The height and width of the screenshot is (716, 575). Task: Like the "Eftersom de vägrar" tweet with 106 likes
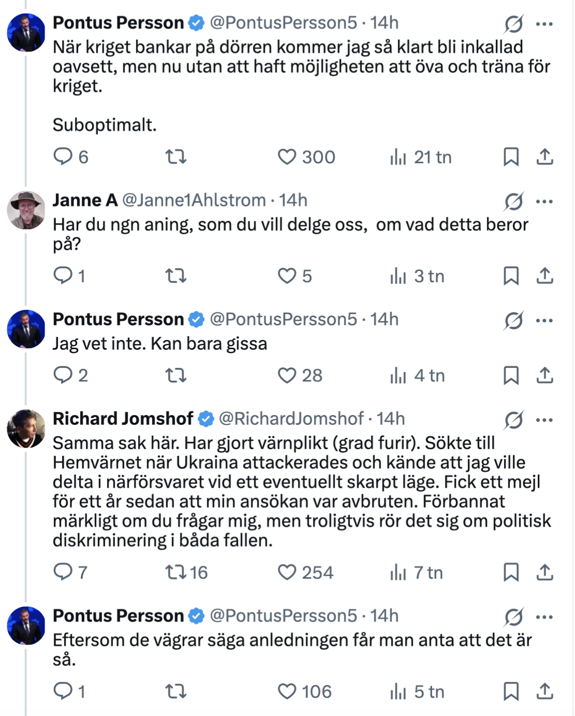pyautogui.click(x=287, y=691)
